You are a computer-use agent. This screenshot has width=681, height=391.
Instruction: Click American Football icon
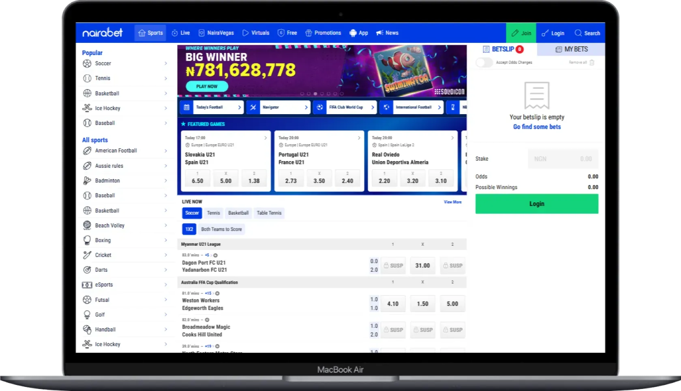87,151
